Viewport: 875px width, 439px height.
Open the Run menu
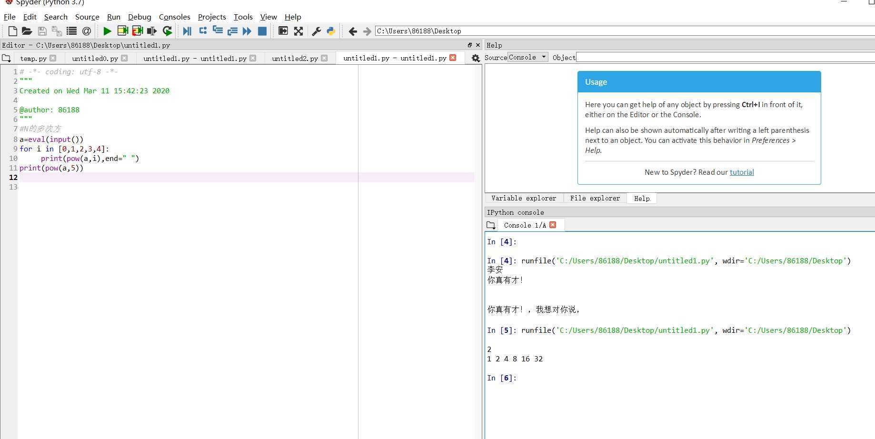point(113,17)
